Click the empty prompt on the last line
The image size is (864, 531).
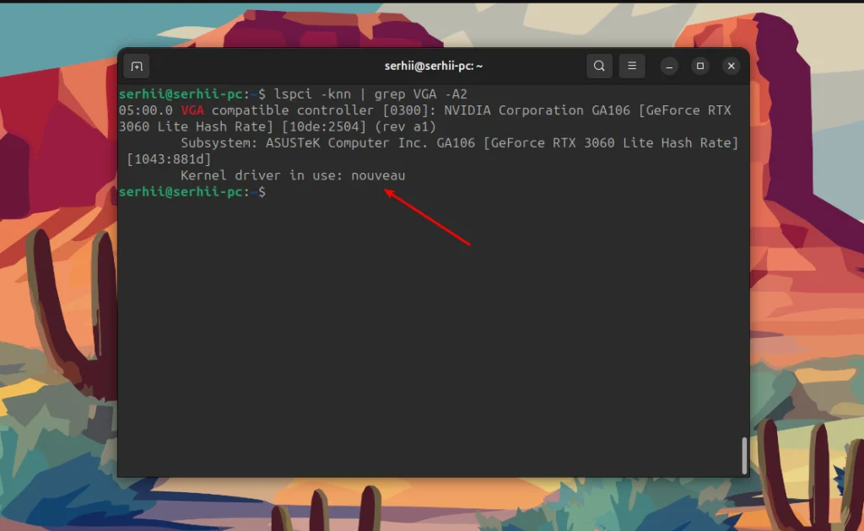[192, 192]
